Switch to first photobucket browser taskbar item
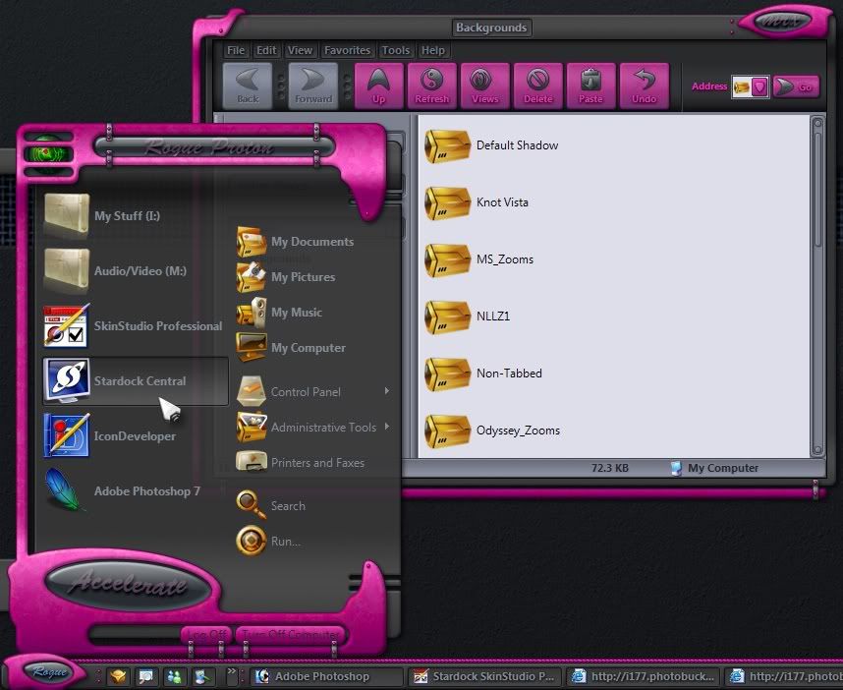This screenshot has width=843, height=690. (x=643, y=676)
